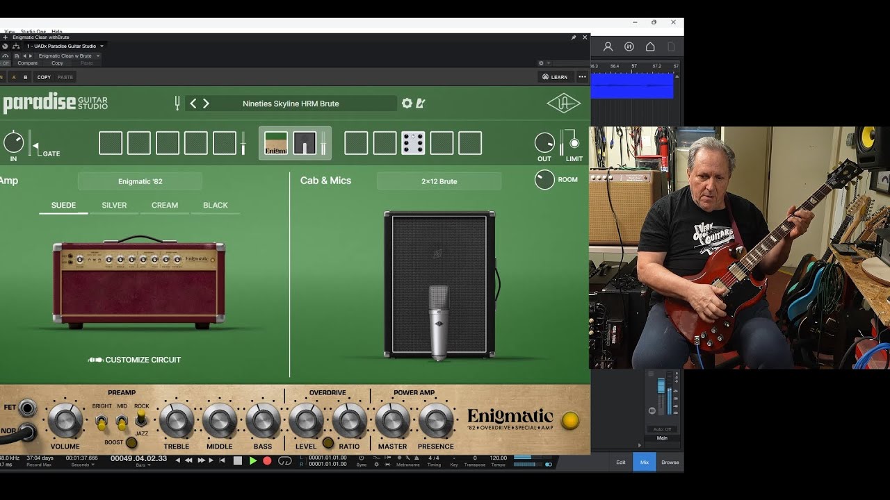
Task: Click the routing icon beside plugin selector
Action: (x=16, y=47)
